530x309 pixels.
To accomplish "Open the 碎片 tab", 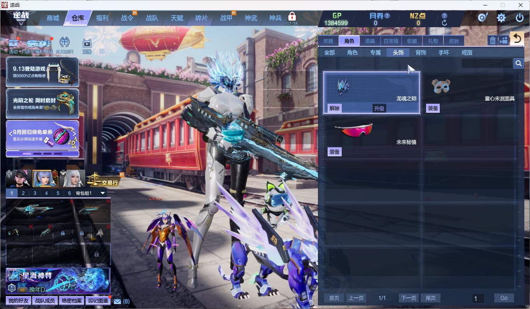I will [x=202, y=18].
